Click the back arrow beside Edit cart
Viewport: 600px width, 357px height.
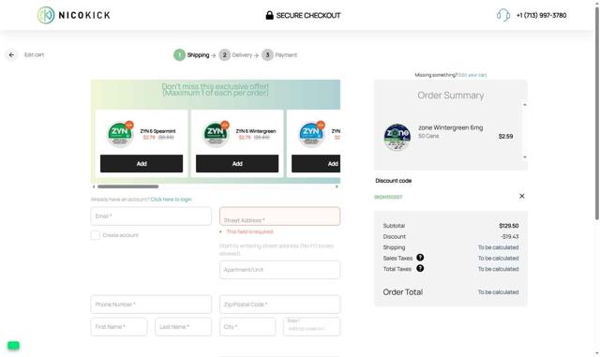coord(11,54)
